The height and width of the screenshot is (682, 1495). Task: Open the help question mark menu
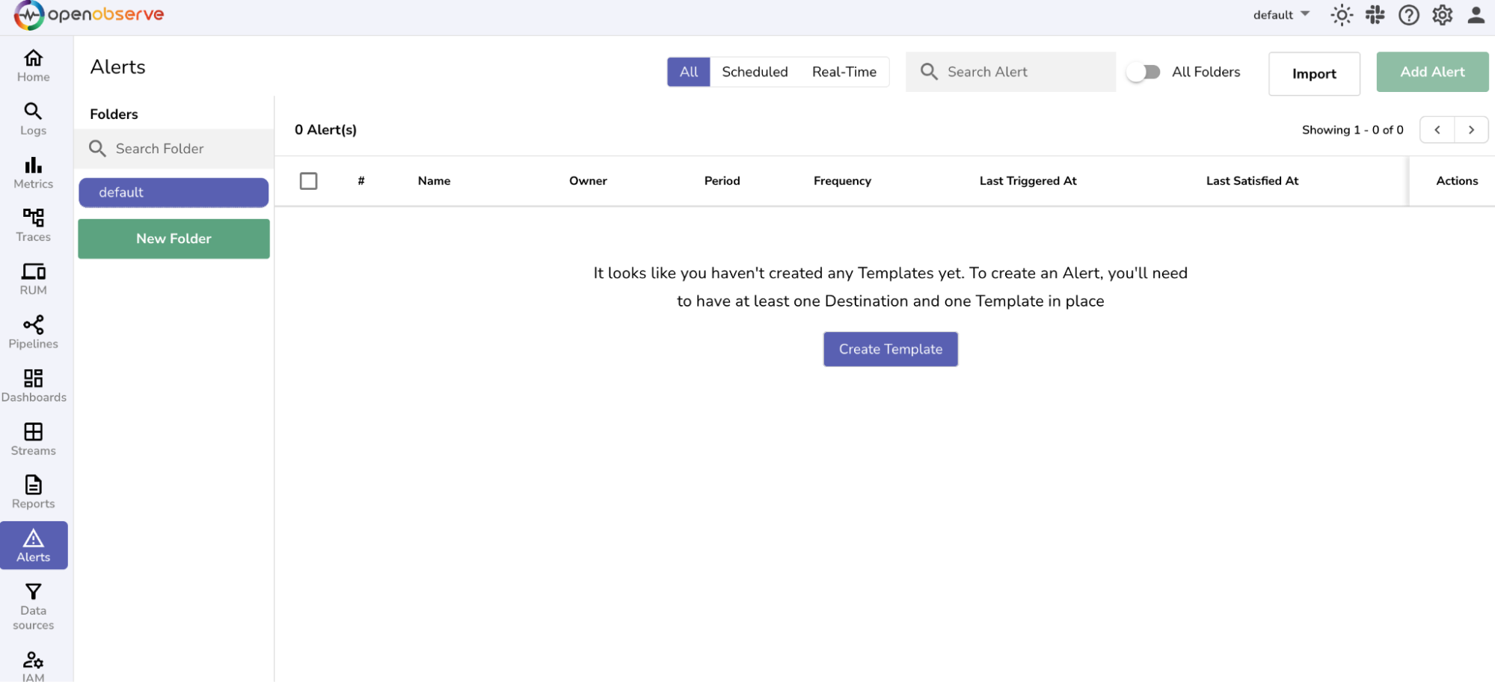coord(1408,15)
